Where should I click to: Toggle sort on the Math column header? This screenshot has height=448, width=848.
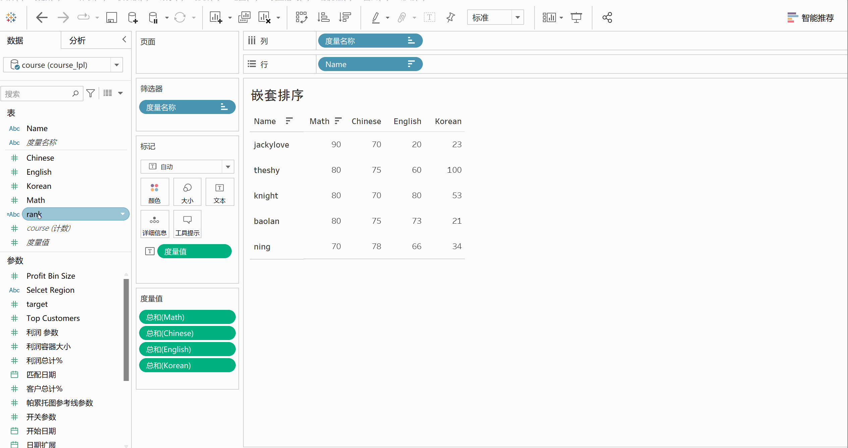[x=338, y=121]
